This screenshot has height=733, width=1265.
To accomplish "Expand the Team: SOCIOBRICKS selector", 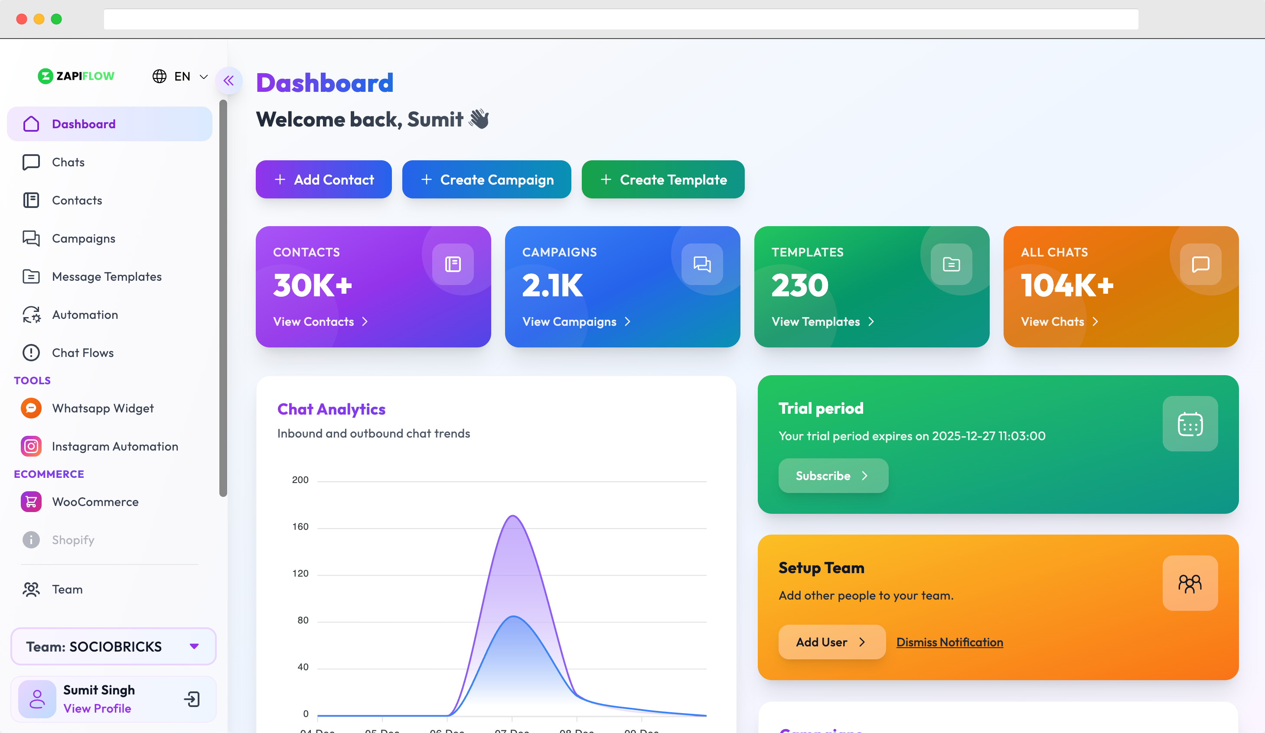I will [x=114, y=646].
